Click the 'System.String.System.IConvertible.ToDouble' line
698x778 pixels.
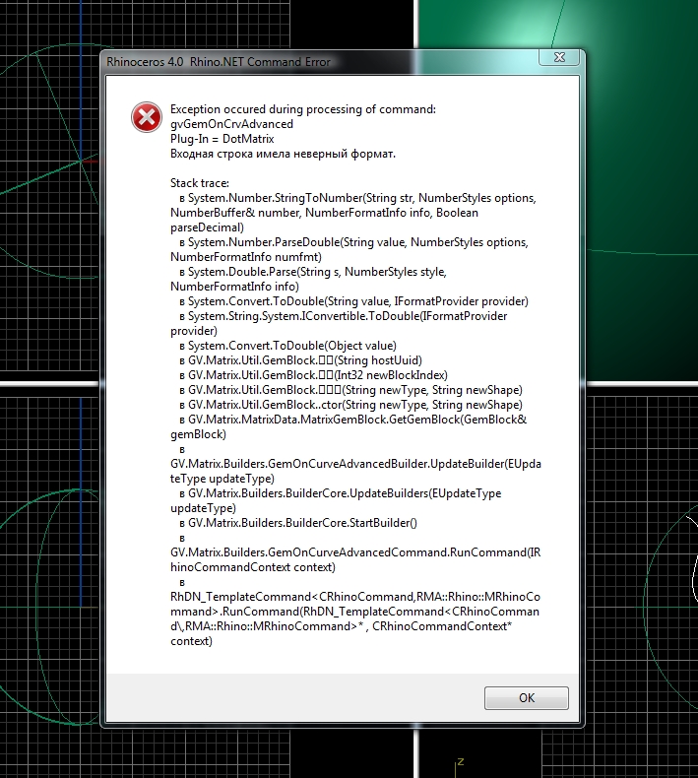click(339, 323)
